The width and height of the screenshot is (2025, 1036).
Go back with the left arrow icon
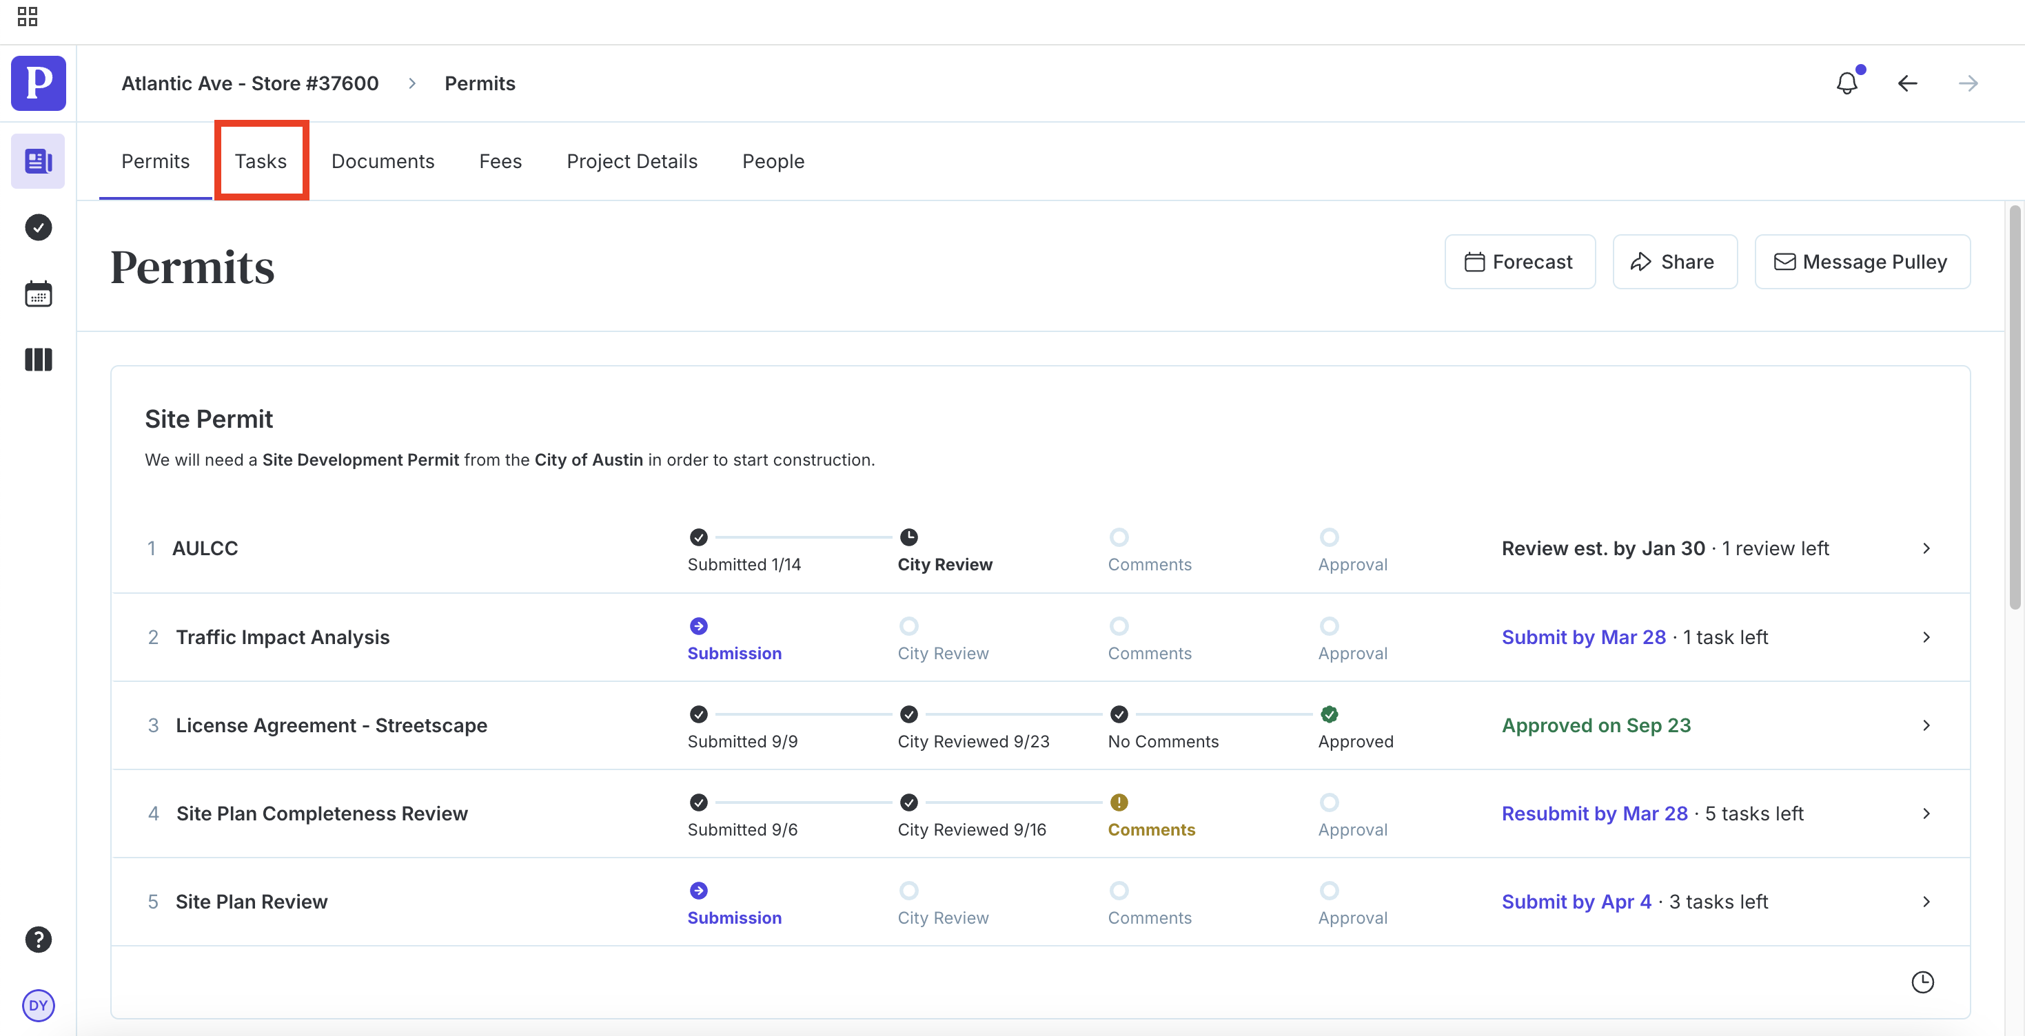pos(1907,83)
